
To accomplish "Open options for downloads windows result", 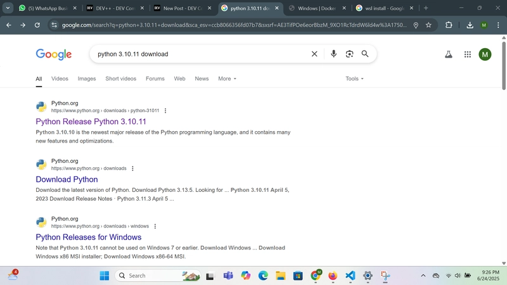I will 155,226.
